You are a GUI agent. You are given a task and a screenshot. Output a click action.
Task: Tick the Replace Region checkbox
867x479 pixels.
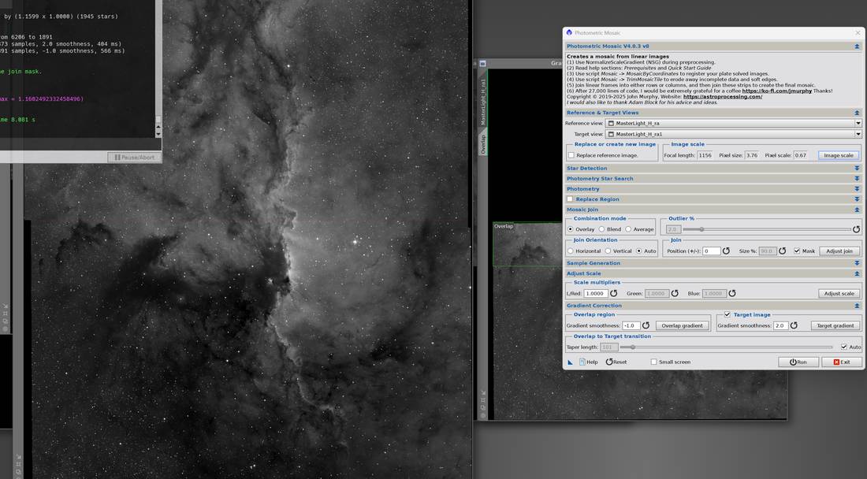click(x=570, y=199)
